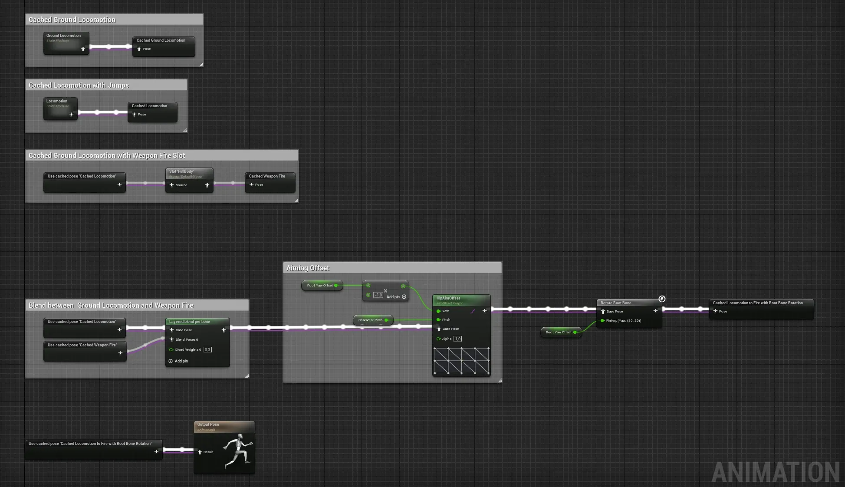Image resolution: width=845 pixels, height=487 pixels.
Task: Select the HipAimOffset node title
Action: 448,298
